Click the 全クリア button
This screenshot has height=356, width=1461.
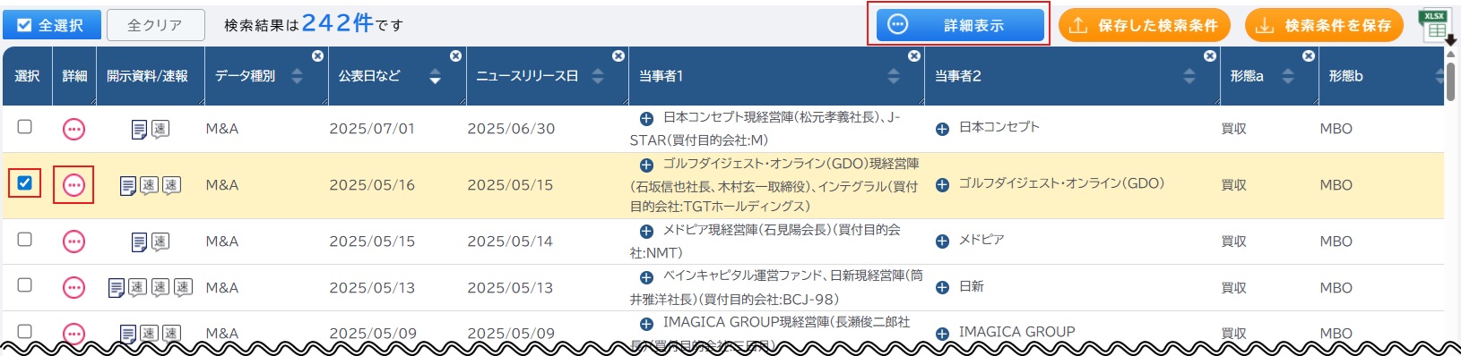click(x=156, y=25)
